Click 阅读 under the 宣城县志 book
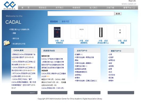141x103 pixels. [62, 41]
